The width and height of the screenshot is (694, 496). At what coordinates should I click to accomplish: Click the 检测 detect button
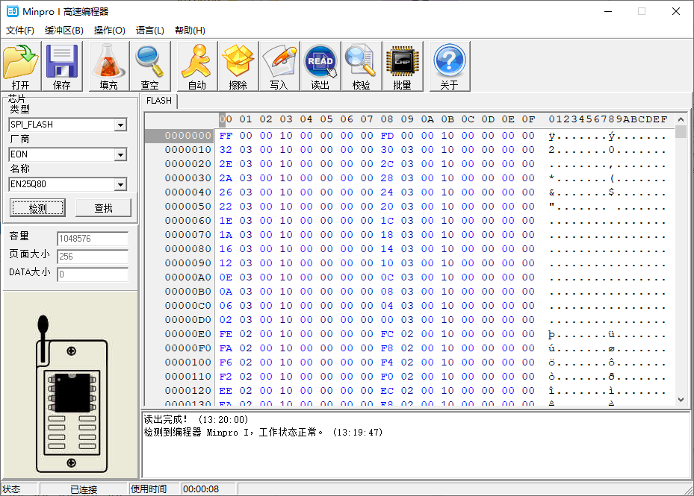[37, 208]
